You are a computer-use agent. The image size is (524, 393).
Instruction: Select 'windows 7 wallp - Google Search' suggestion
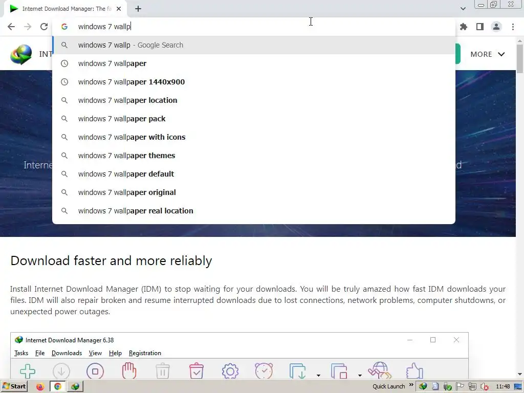coord(254,45)
